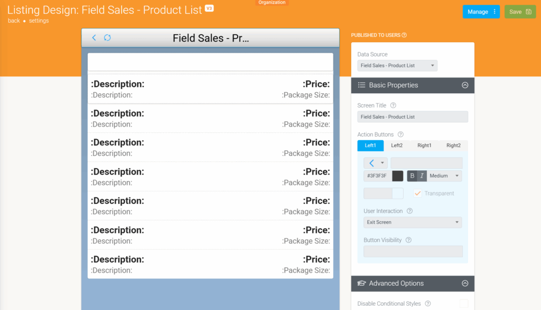Uncheck the Transparent checkbox

coord(417,193)
